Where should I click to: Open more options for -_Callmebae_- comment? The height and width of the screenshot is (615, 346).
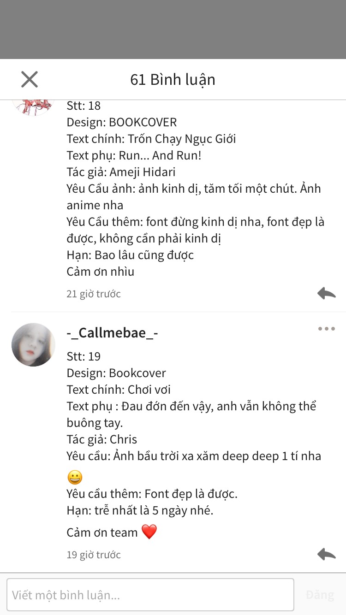[326, 329]
